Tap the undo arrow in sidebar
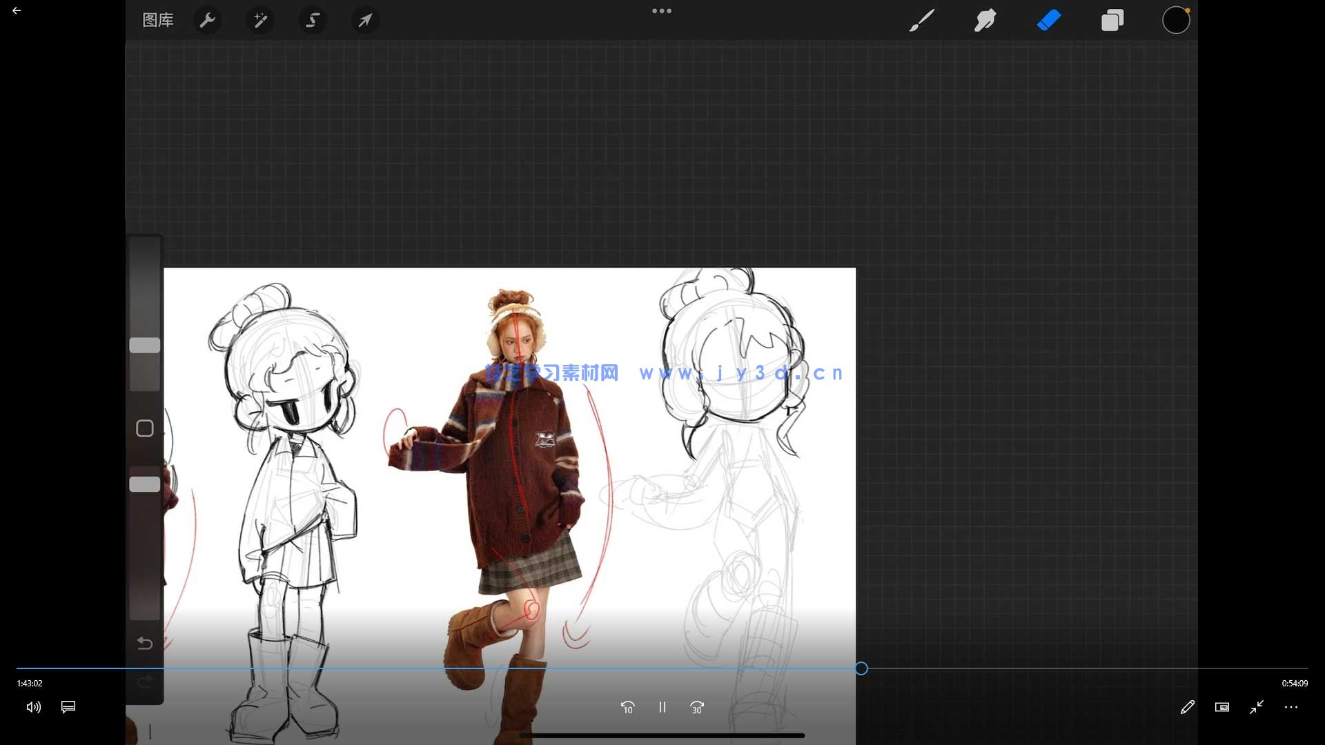Viewport: 1325px width, 745px height. (145, 643)
